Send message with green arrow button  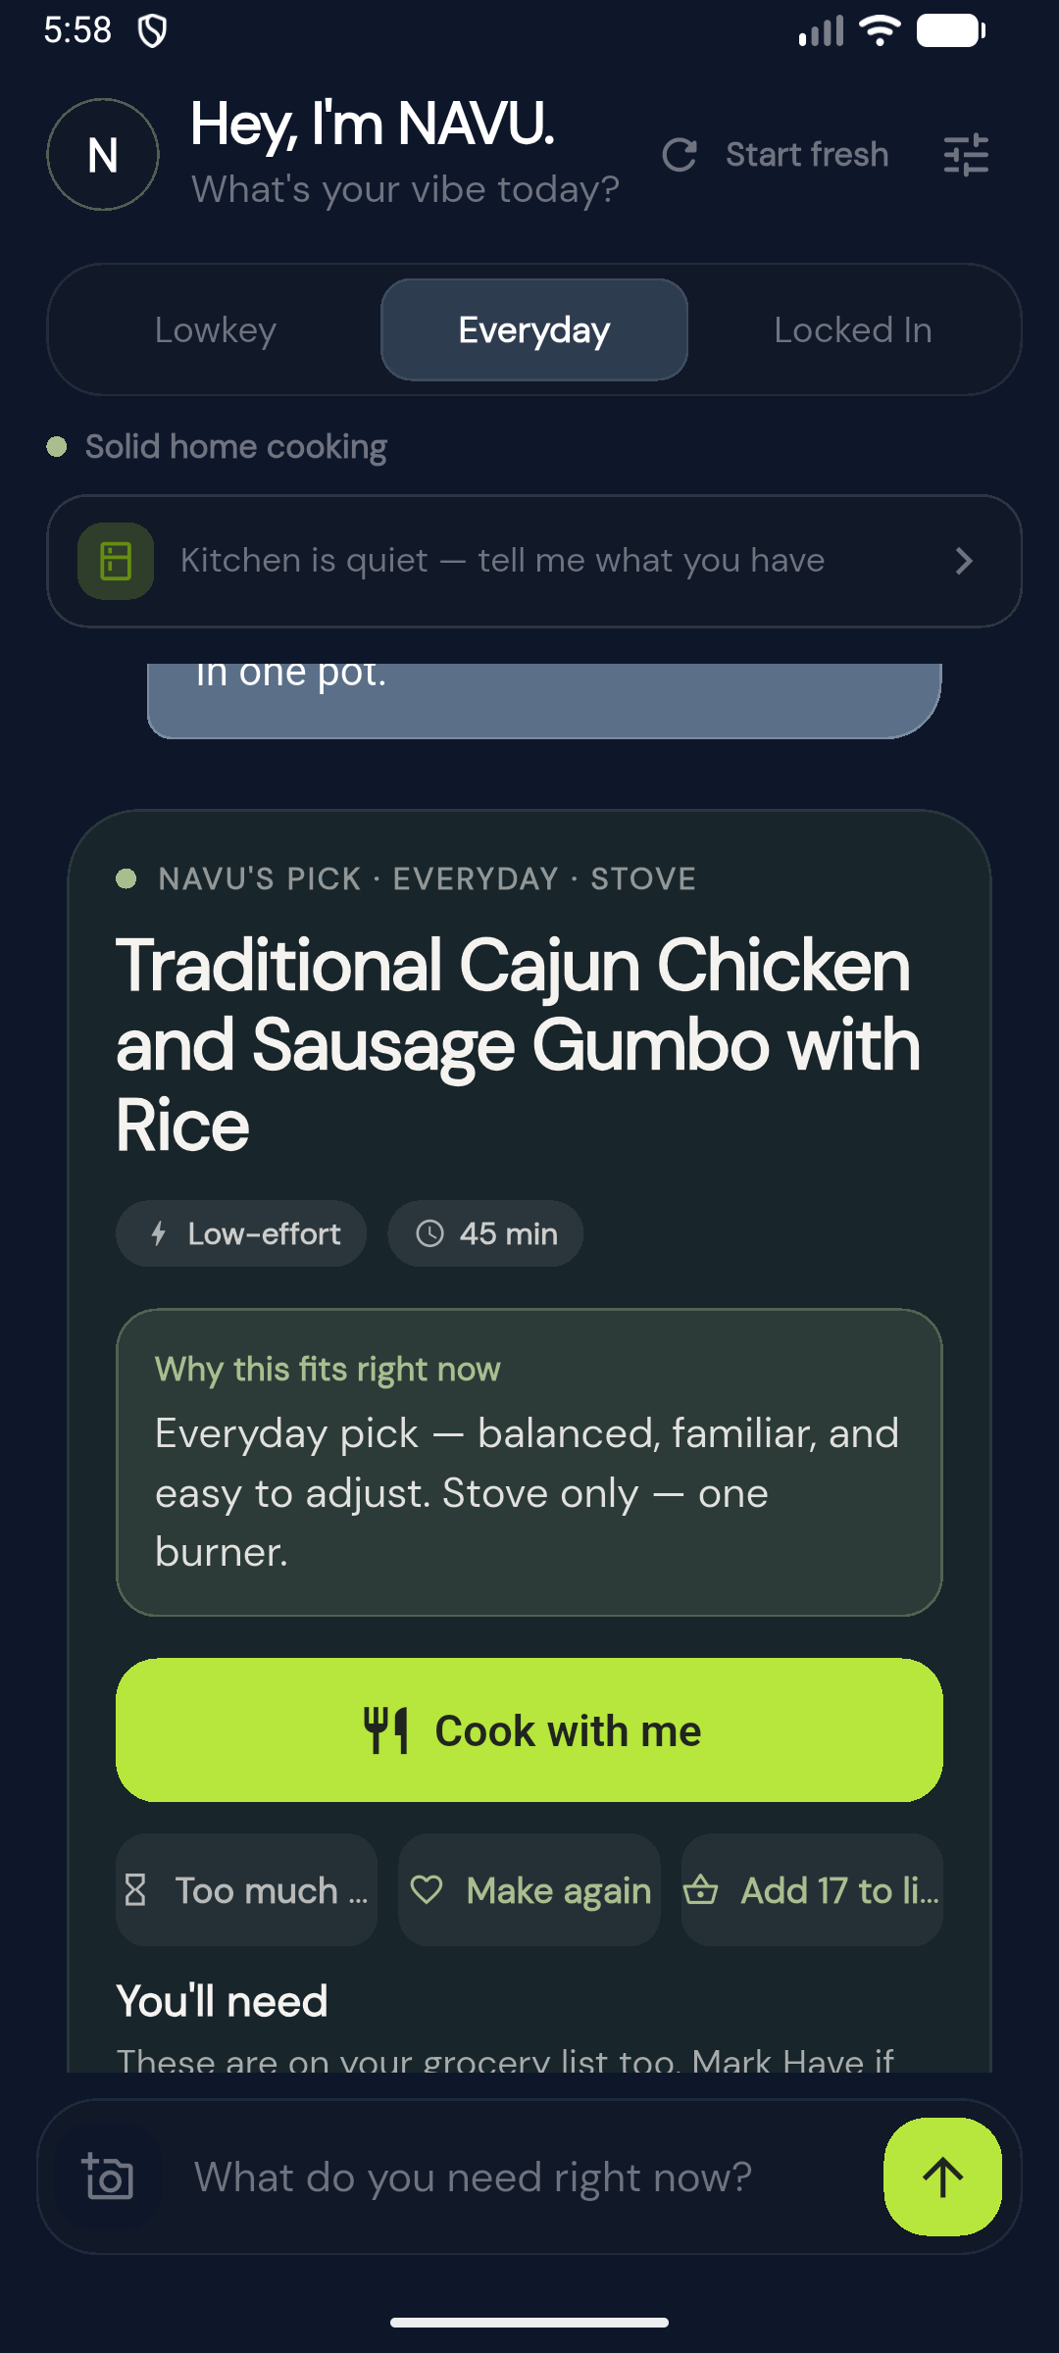942,2177
